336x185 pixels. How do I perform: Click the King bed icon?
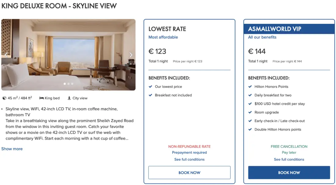pyautogui.click(x=41, y=98)
